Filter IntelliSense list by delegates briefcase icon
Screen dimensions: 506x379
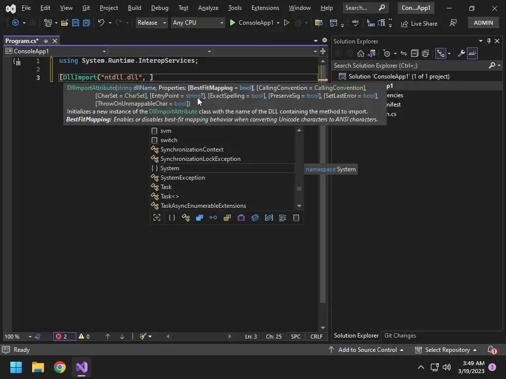241,218
